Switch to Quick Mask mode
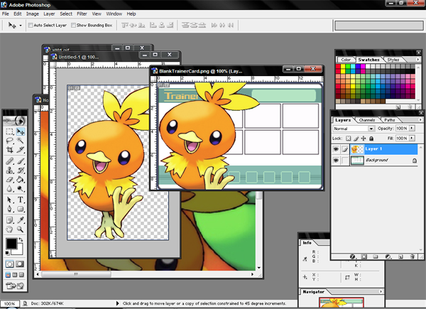426x309 pixels. [x=20, y=264]
